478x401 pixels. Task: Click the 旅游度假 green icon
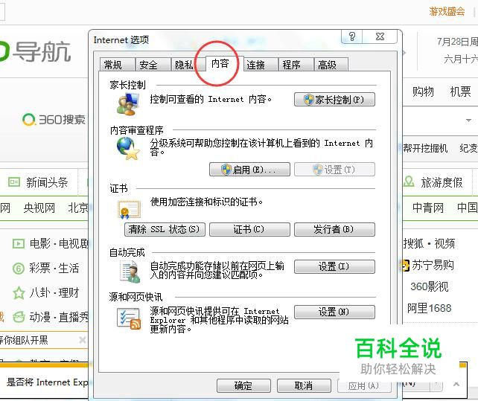point(409,182)
